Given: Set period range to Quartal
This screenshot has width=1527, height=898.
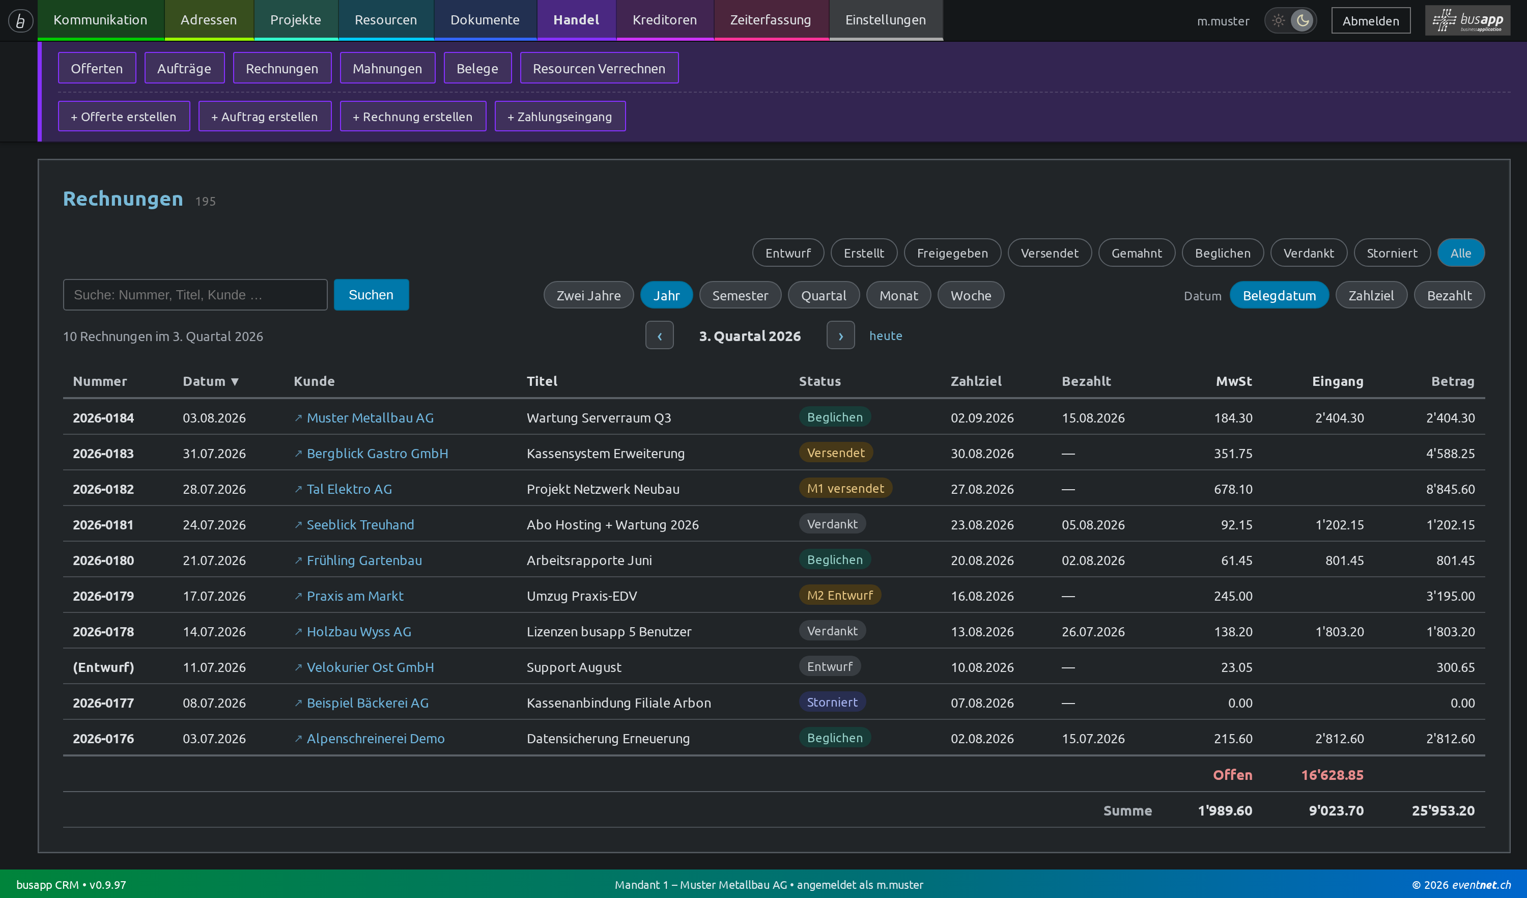Looking at the screenshot, I should [823, 296].
